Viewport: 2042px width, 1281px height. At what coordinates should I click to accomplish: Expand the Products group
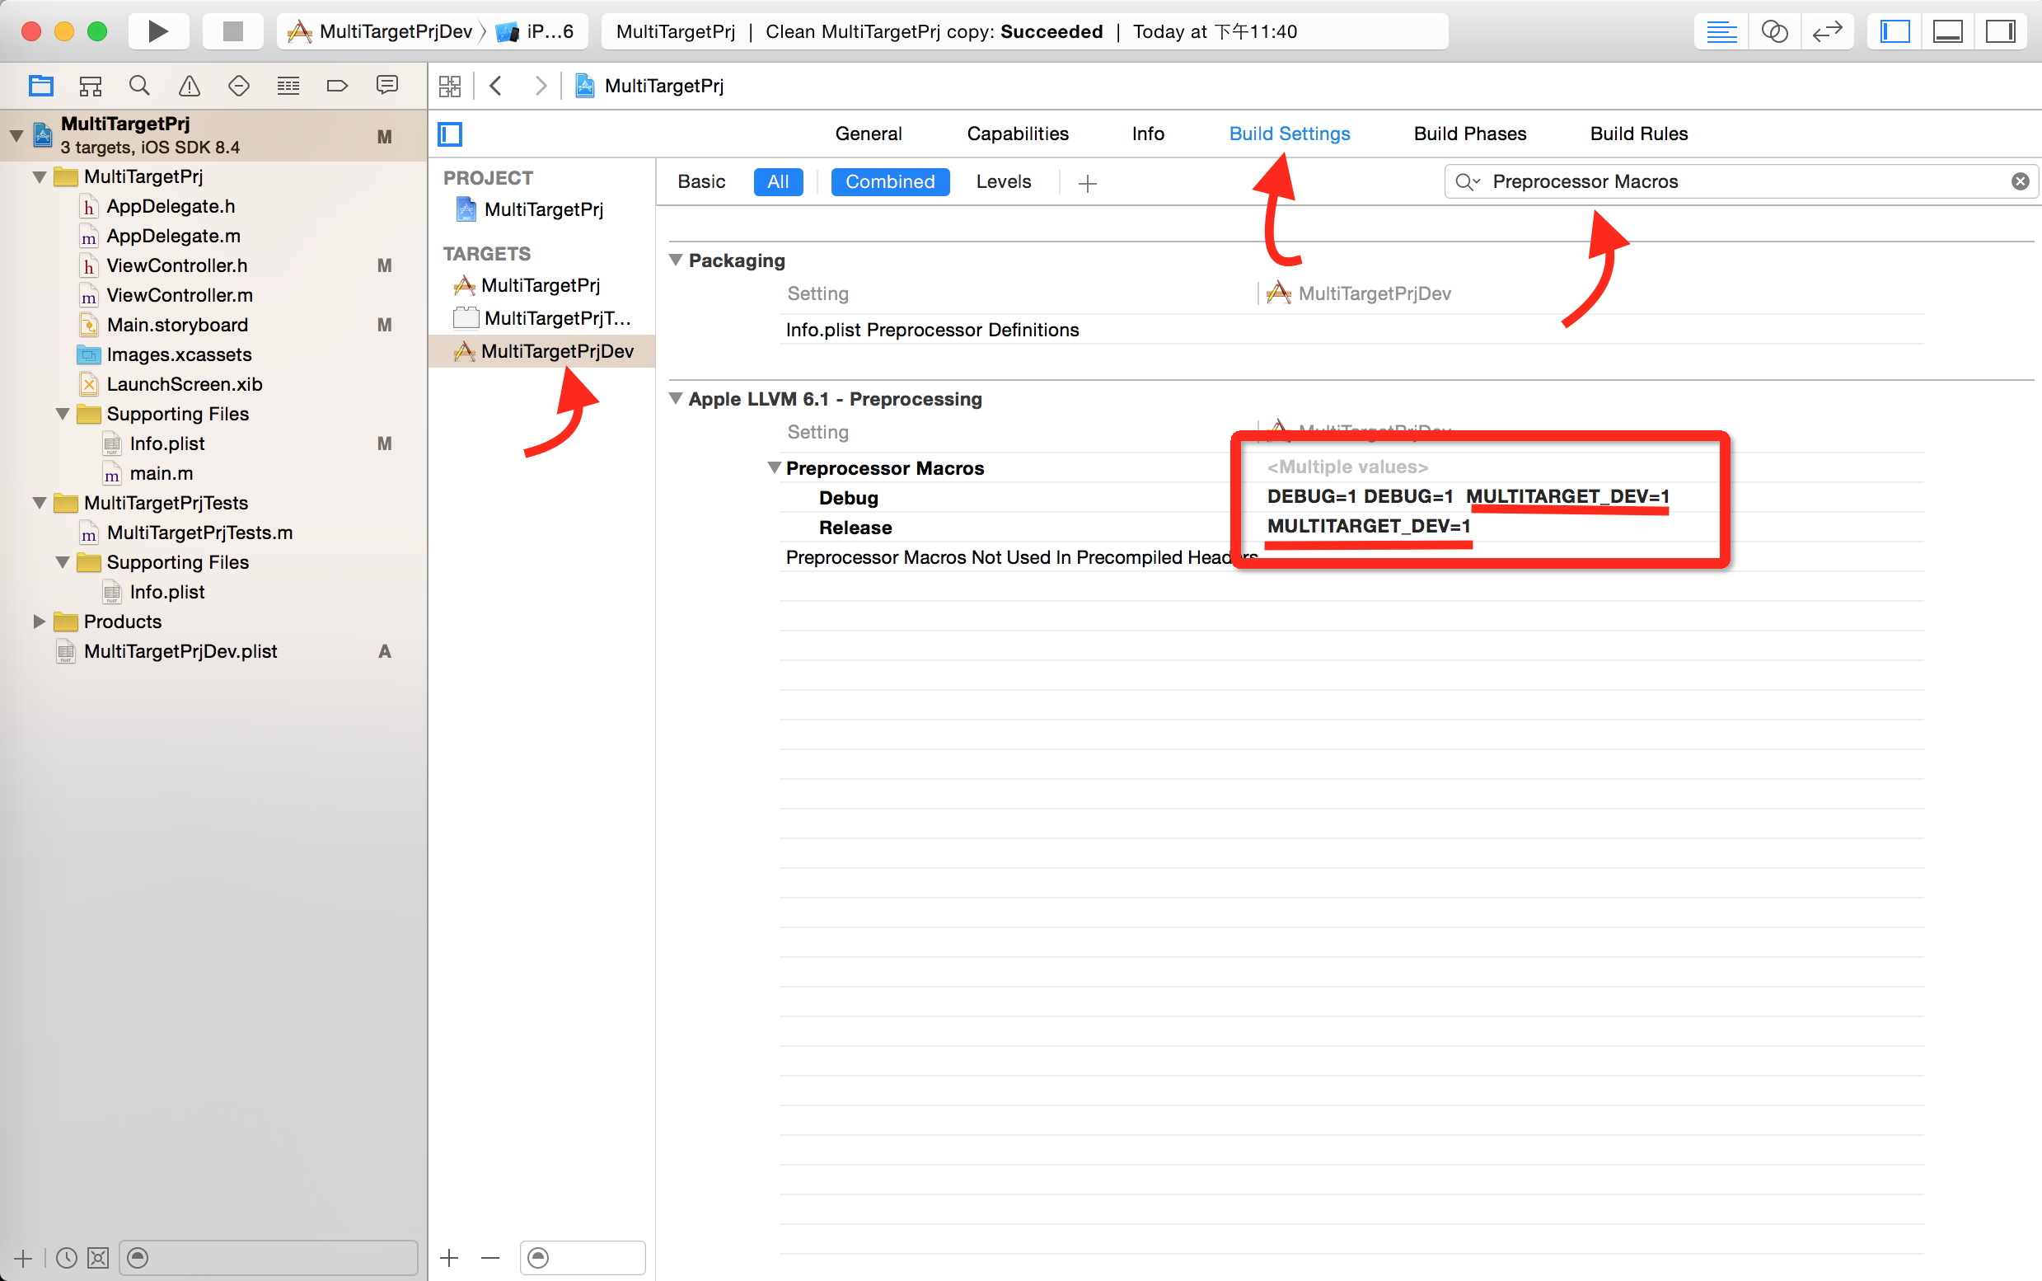(x=39, y=621)
